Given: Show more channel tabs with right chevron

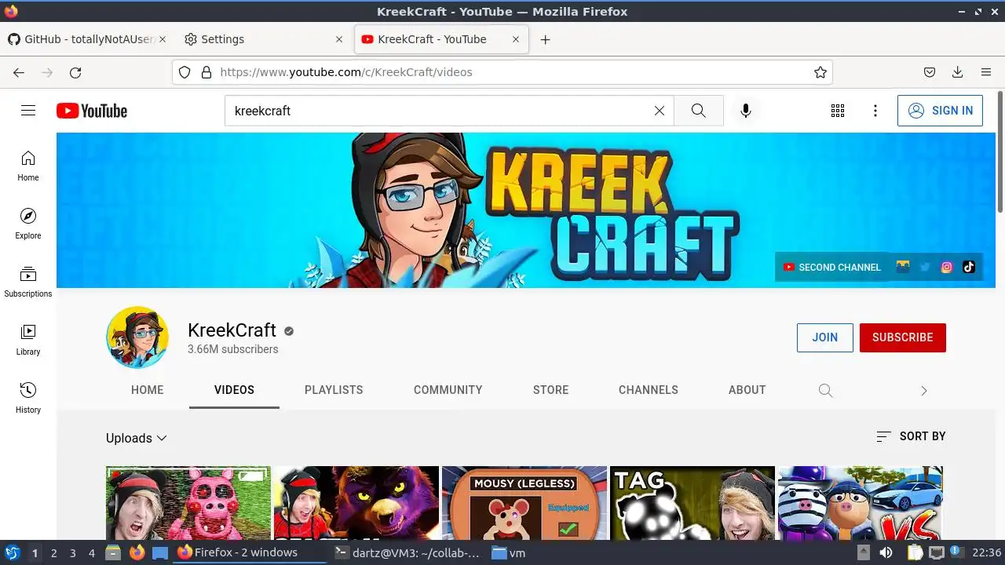Looking at the screenshot, I should coord(924,390).
